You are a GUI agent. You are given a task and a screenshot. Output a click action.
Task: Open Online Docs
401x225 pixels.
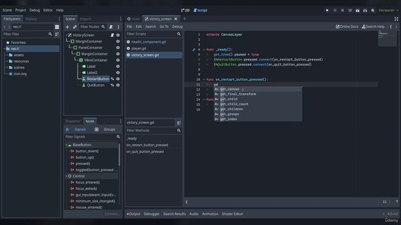click(346, 26)
